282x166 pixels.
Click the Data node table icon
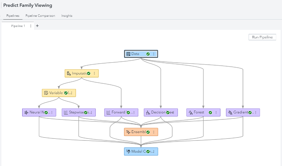[128, 54]
